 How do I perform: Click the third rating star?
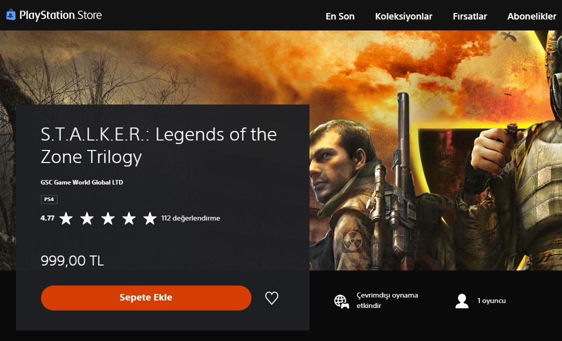108,218
